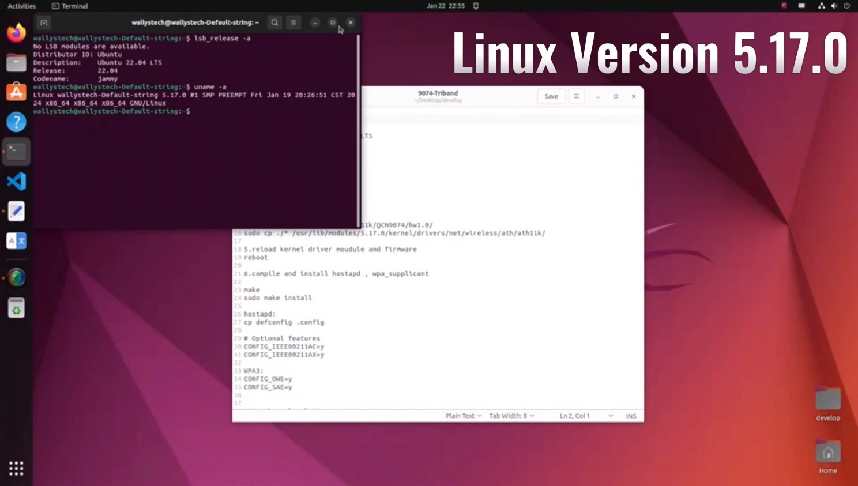Image resolution: width=858 pixels, height=486 pixels.
Task: Click the CONFIG_IEEE80211AX=y line
Action: [x=284, y=355]
